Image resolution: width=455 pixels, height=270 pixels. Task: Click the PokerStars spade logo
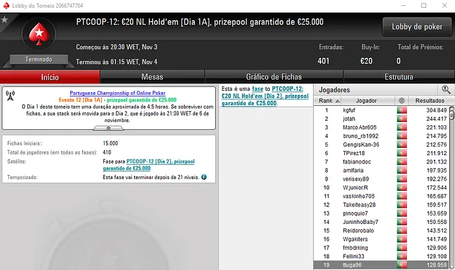point(39,34)
